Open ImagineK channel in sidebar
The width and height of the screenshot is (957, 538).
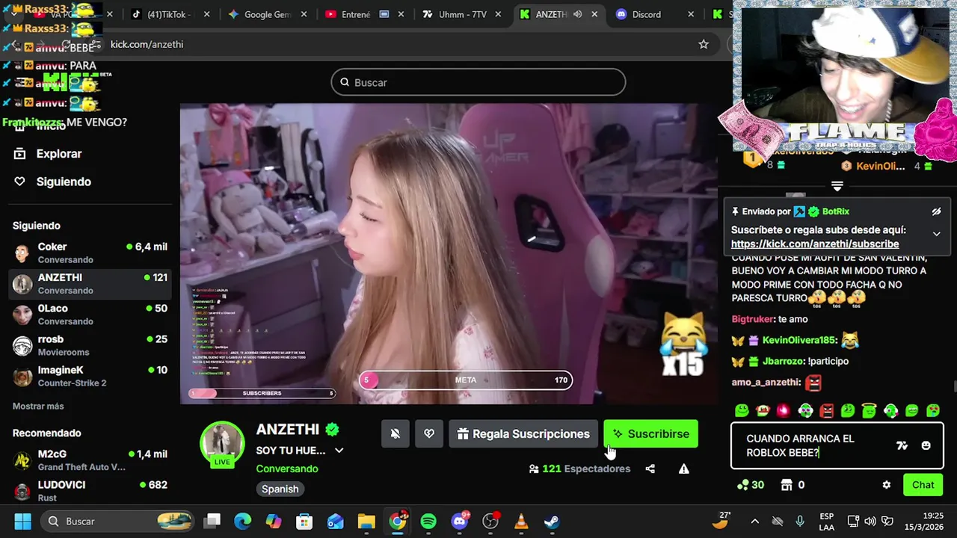tap(90, 376)
